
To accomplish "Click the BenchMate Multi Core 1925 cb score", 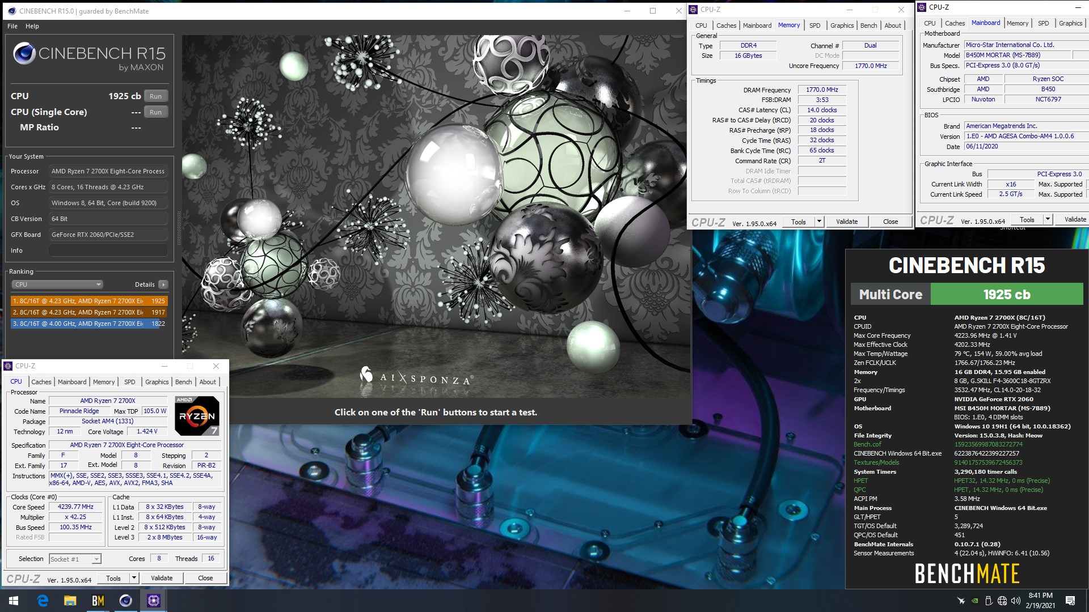I will [1007, 295].
